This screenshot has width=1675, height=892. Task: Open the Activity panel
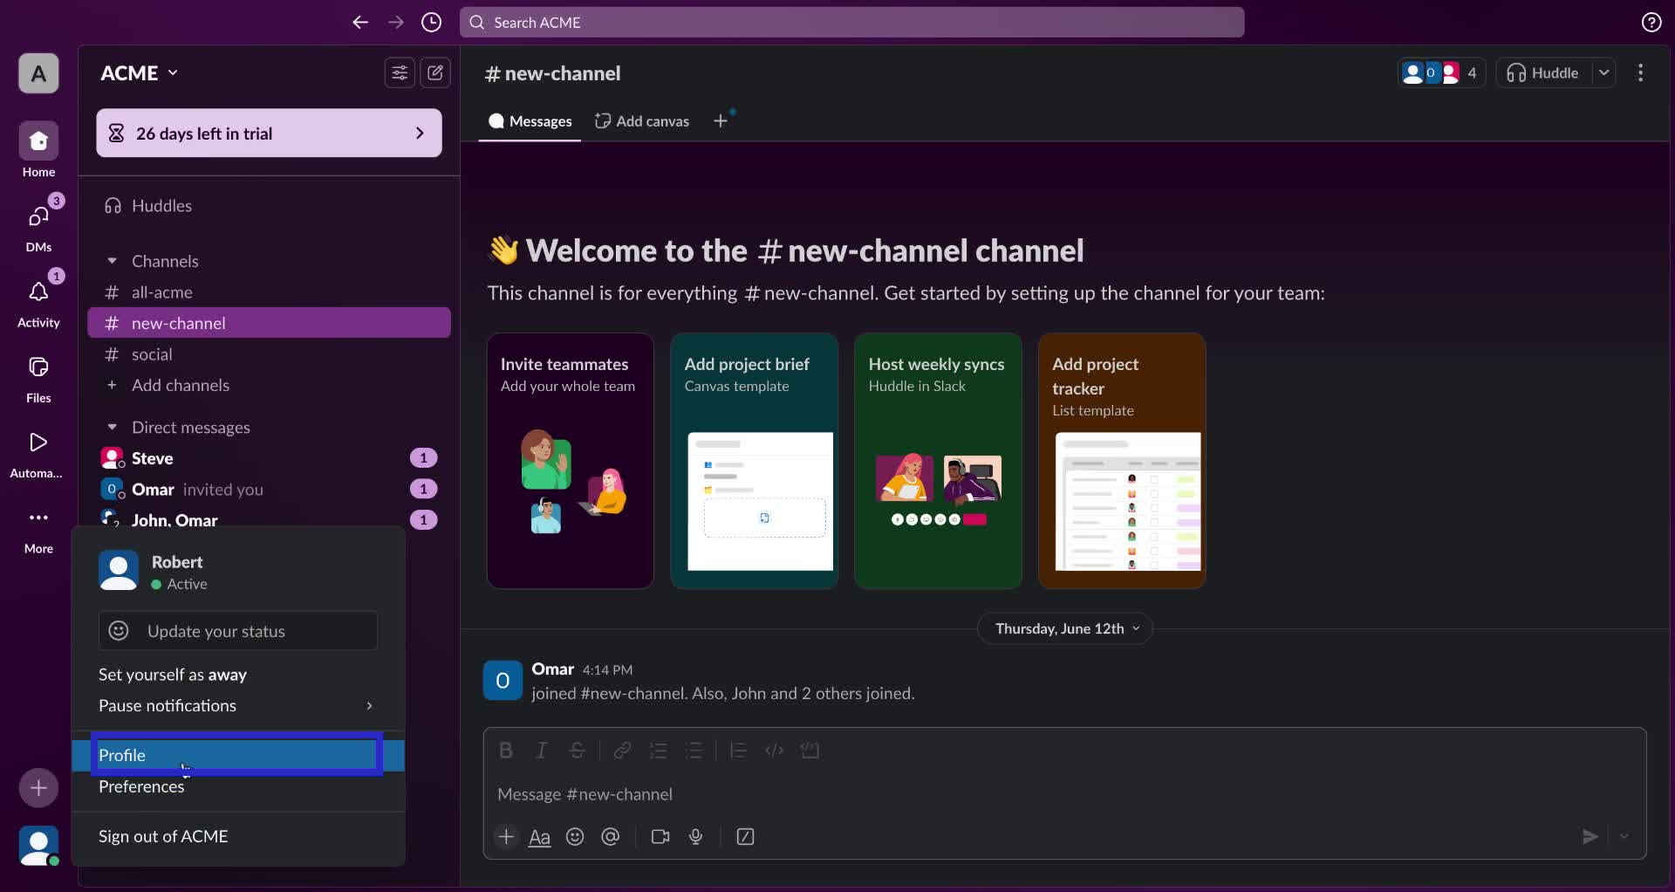point(38,301)
